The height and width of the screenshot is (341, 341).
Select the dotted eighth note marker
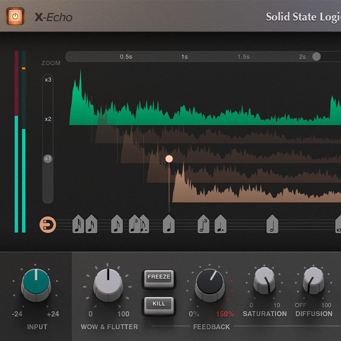tap(145, 224)
